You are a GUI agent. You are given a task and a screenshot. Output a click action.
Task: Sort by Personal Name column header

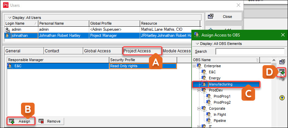63,23
